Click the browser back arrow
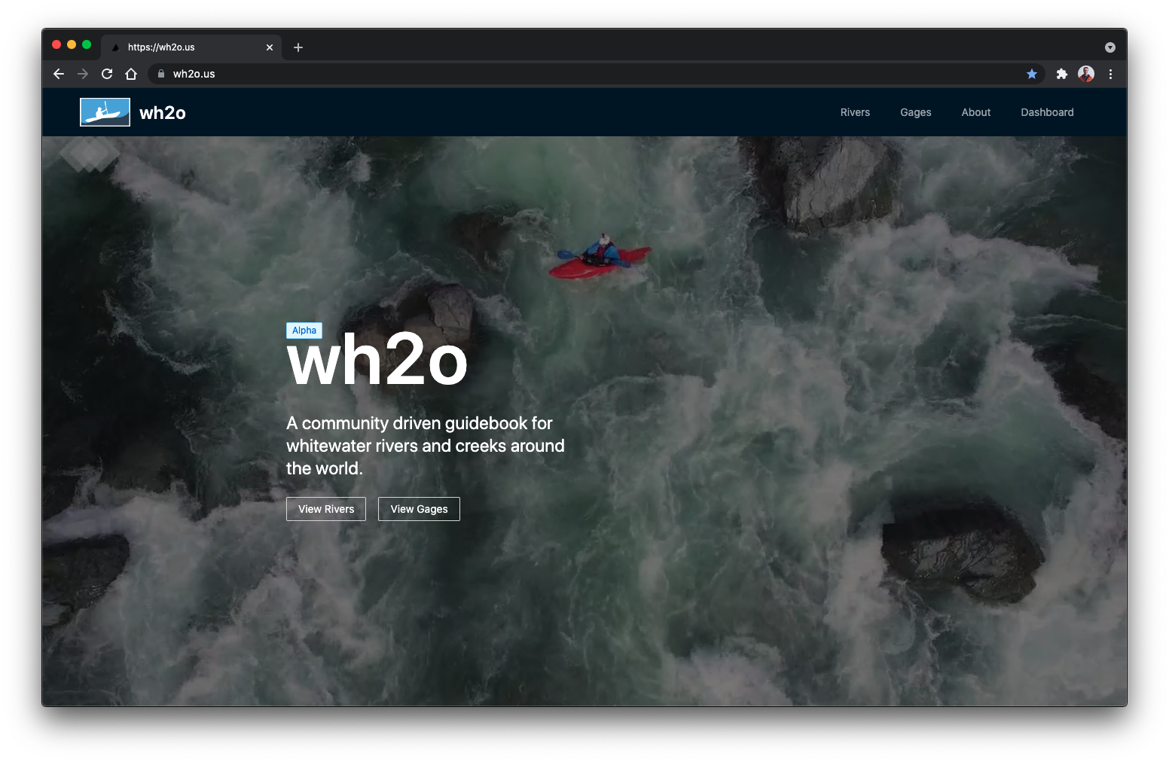 click(59, 74)
